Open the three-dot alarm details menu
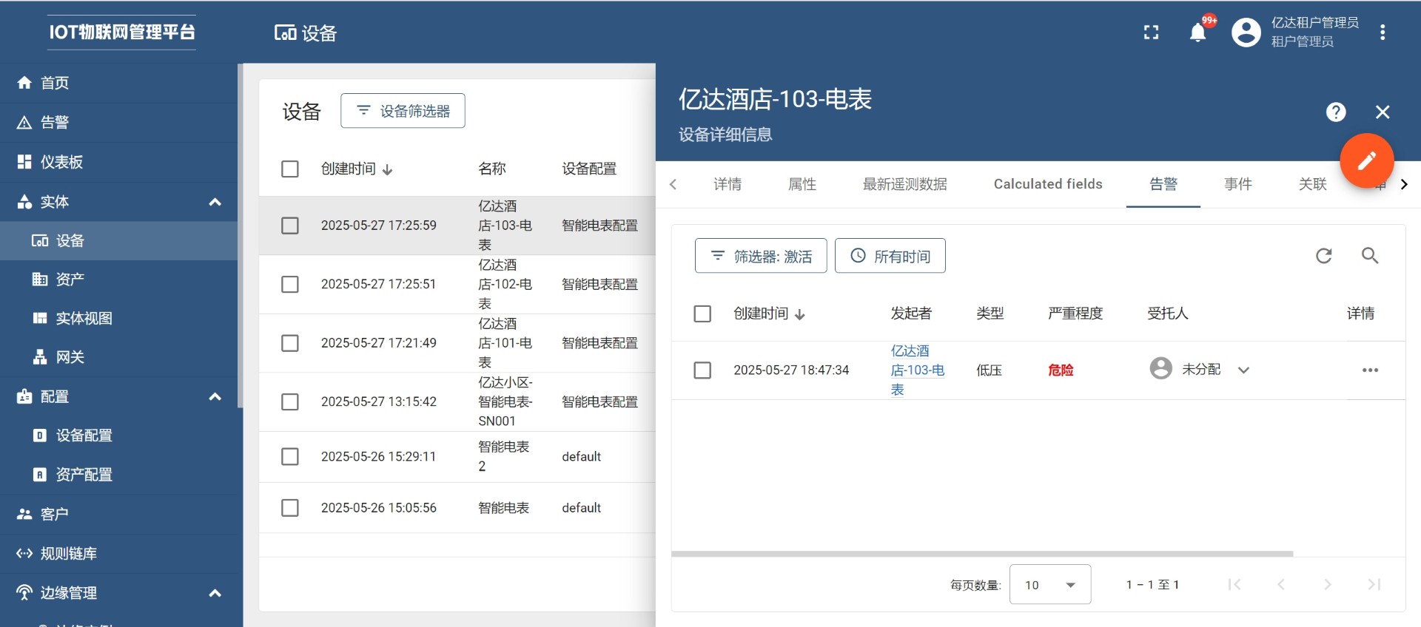The width and height of the screenshot is (1421, 627). [x=1369, y=370]
